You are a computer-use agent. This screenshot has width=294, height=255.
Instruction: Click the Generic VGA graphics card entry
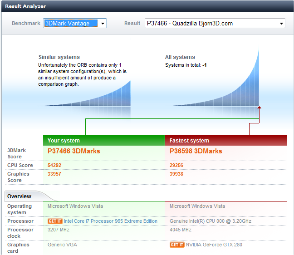pyautogui.click(x=62, y=245)
